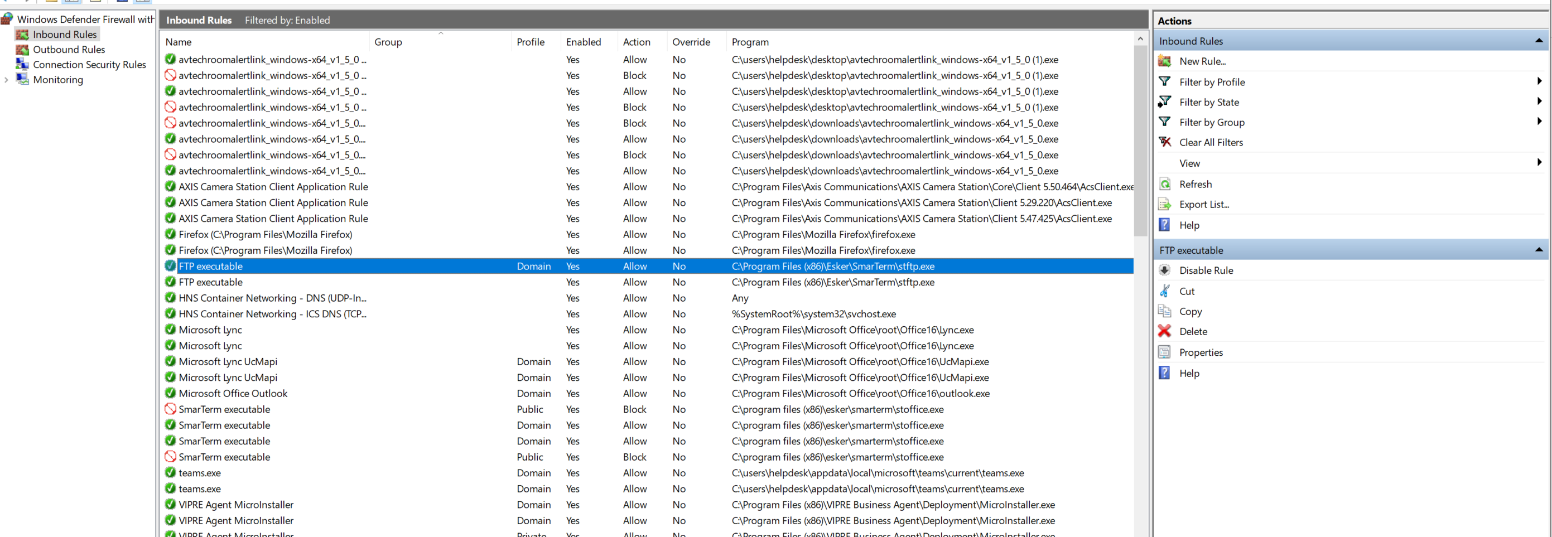Collapse the Inbound Rules actions section
The width and height of the screenshot is (1552, 537).
pos(1538,41)
